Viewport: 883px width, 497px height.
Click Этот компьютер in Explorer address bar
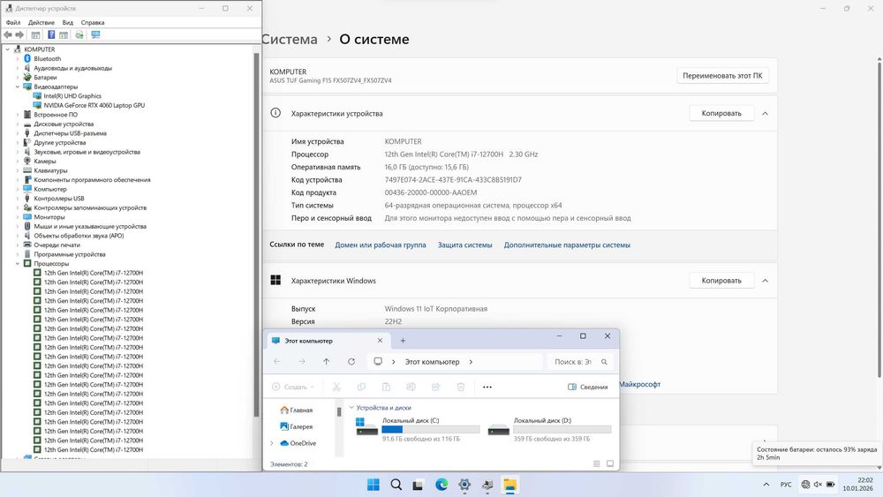tap(432, 362)
